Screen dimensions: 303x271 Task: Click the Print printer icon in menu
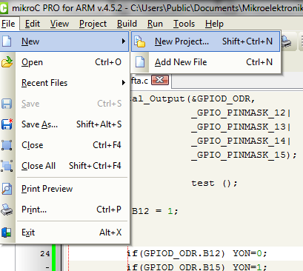pos(7,210)
